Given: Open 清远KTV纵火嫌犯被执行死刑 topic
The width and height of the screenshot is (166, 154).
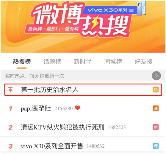Looking at the screenshot, I should pyautogui.click(x=83, y=127).
